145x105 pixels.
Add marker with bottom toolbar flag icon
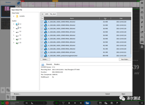pyautogui.click(x=117, y=103)
